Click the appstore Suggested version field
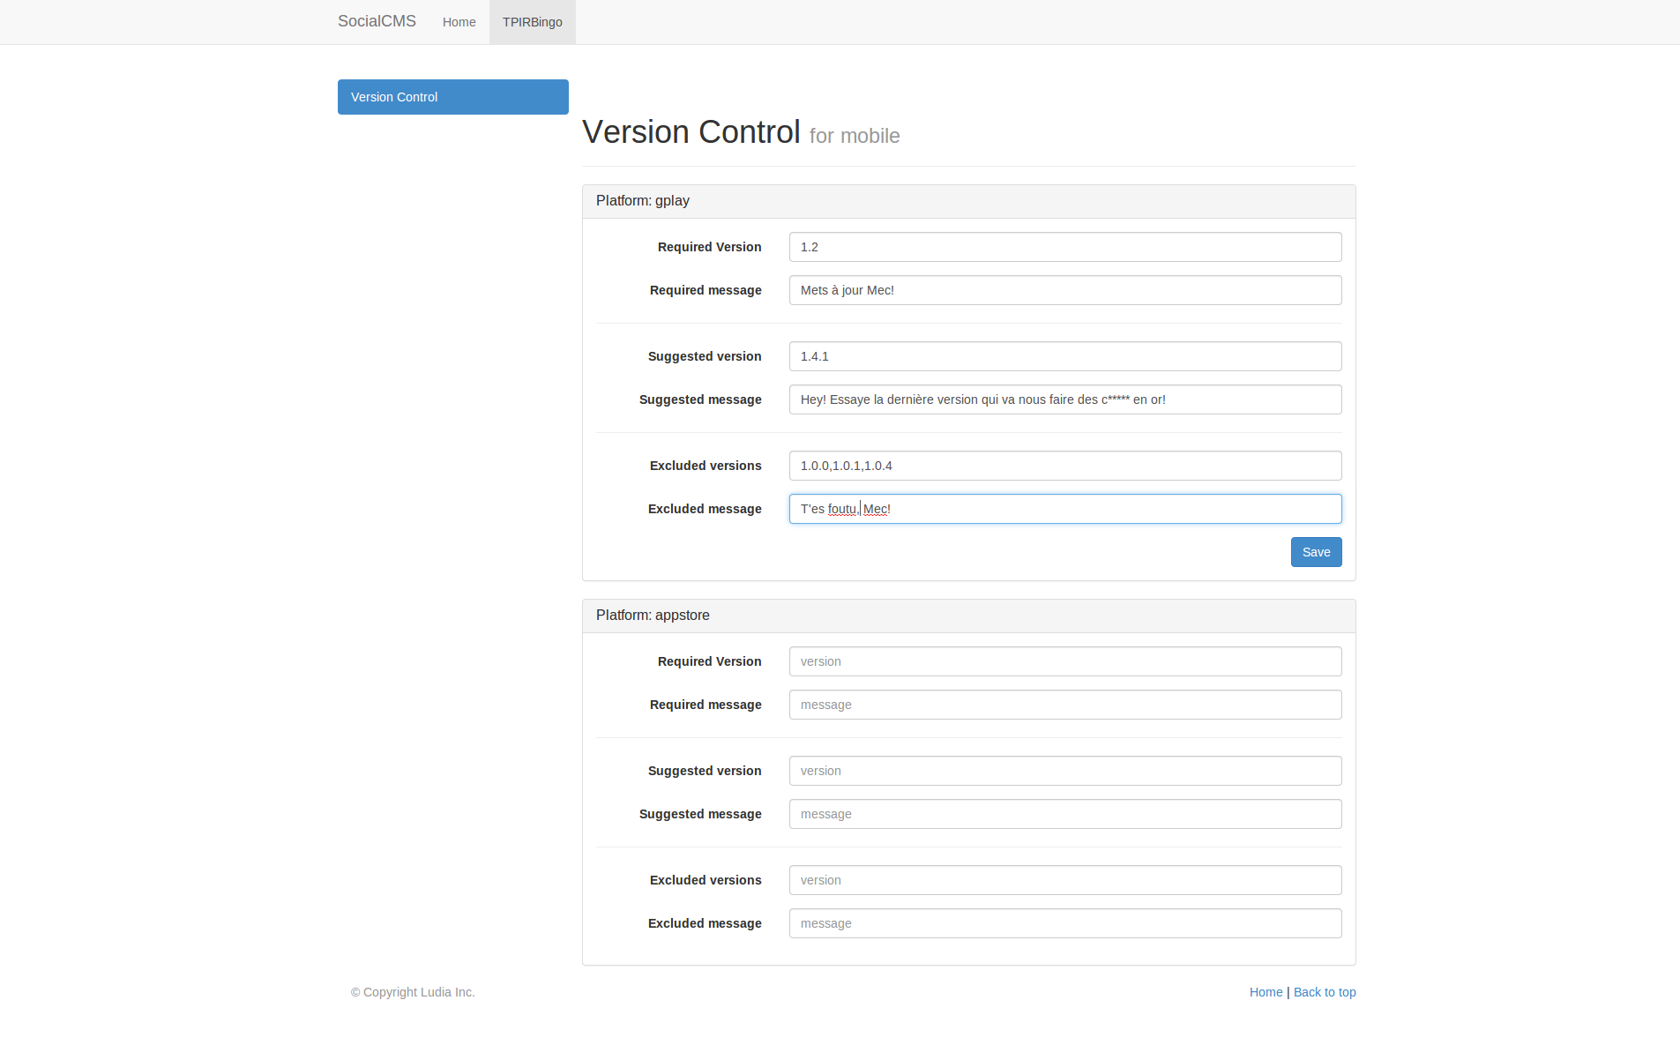 tap(1064, 771)
